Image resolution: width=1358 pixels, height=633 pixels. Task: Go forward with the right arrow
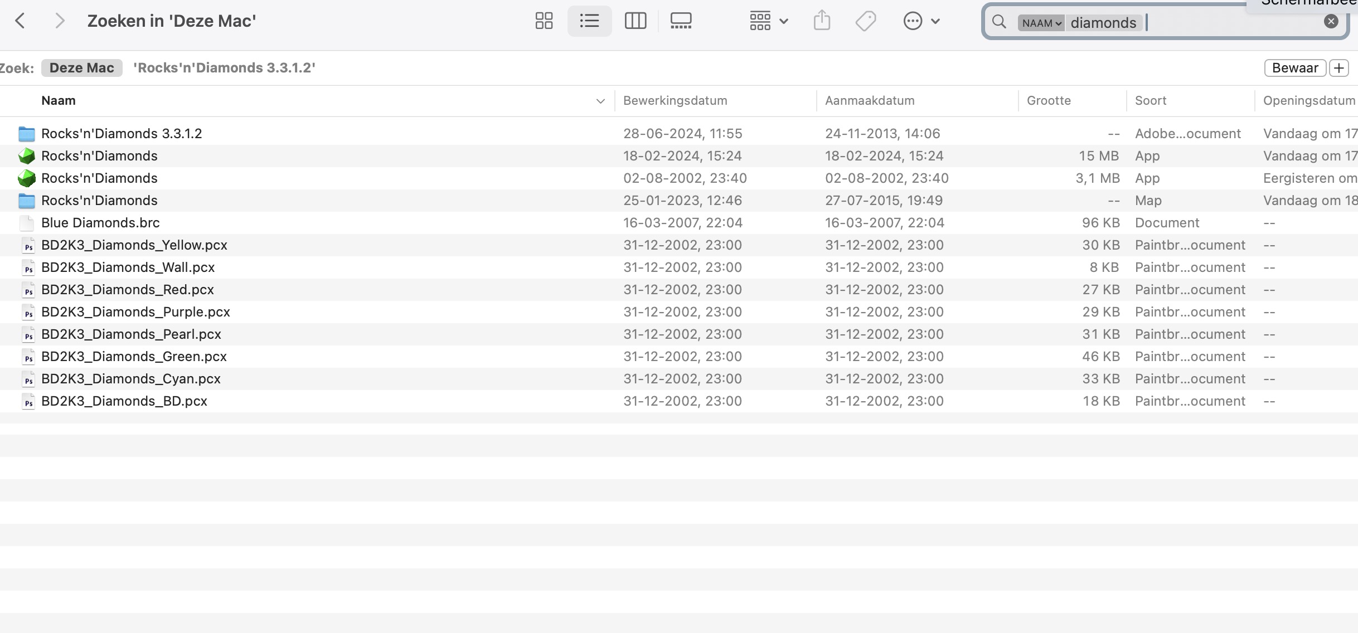[x=60, y=21]
